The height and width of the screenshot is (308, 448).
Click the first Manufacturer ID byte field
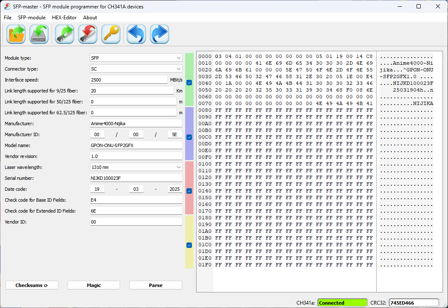tap(97, 134)
